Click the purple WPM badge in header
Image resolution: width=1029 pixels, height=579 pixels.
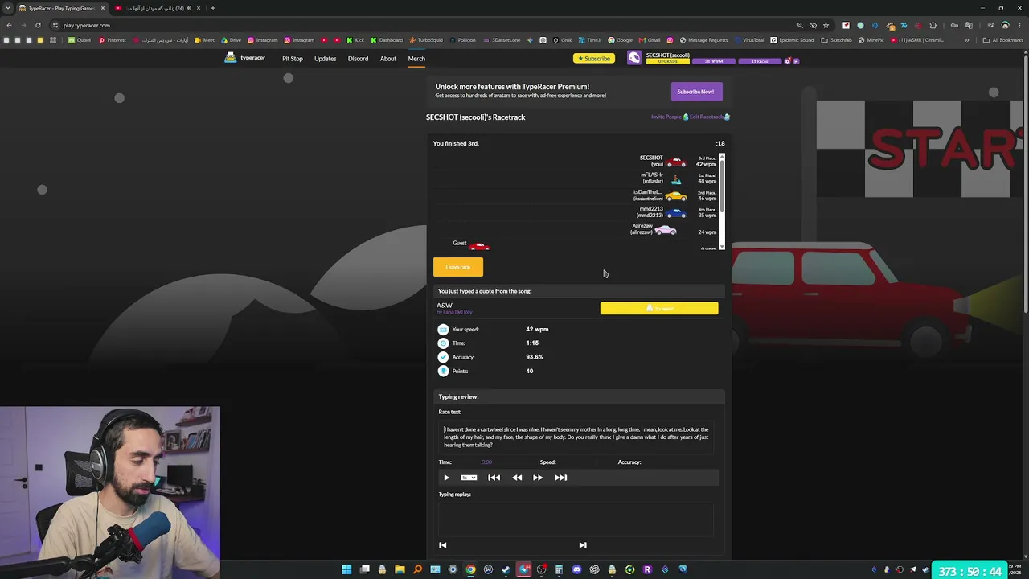[713, 61]
